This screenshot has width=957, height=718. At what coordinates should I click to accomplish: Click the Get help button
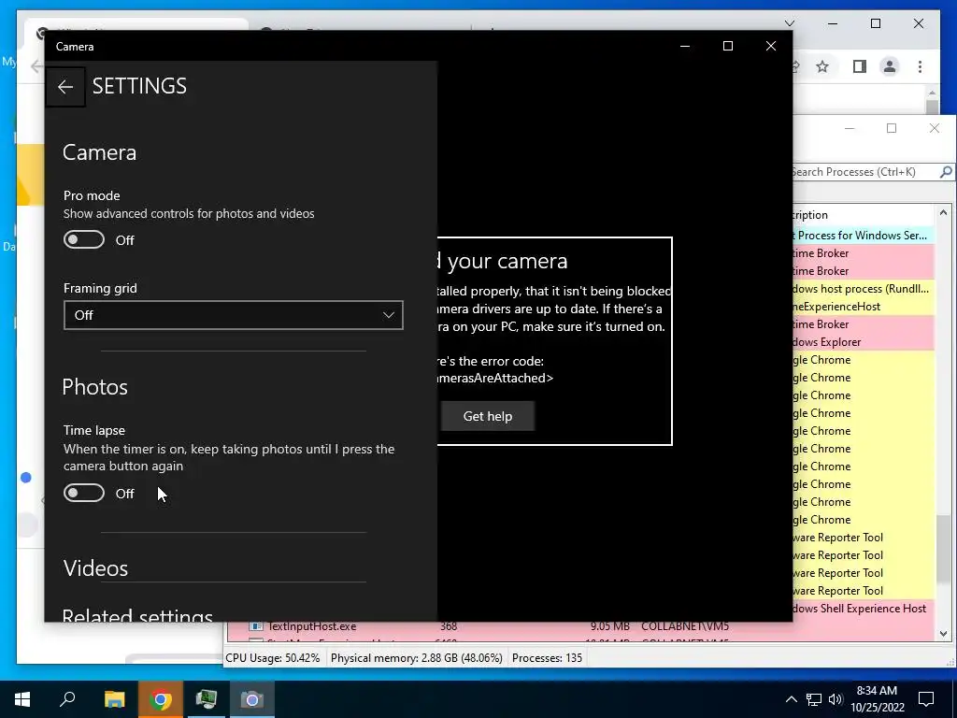click(x=488, y=416)
